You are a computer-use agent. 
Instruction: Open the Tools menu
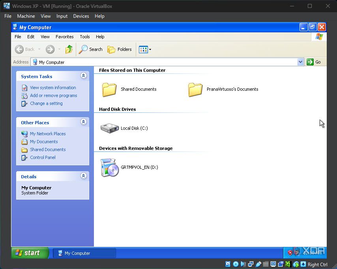pyautogui.click(x=85, y=37)
